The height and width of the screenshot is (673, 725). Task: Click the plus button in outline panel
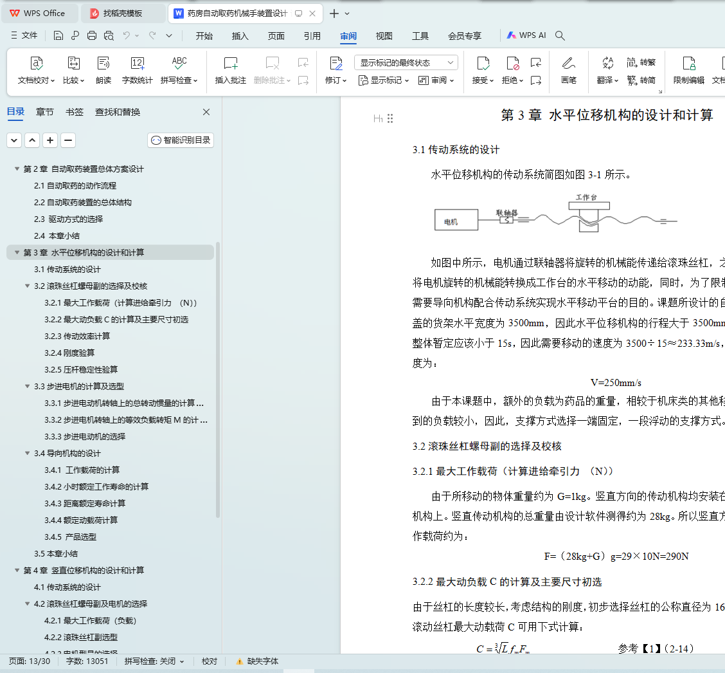point(50,140)
